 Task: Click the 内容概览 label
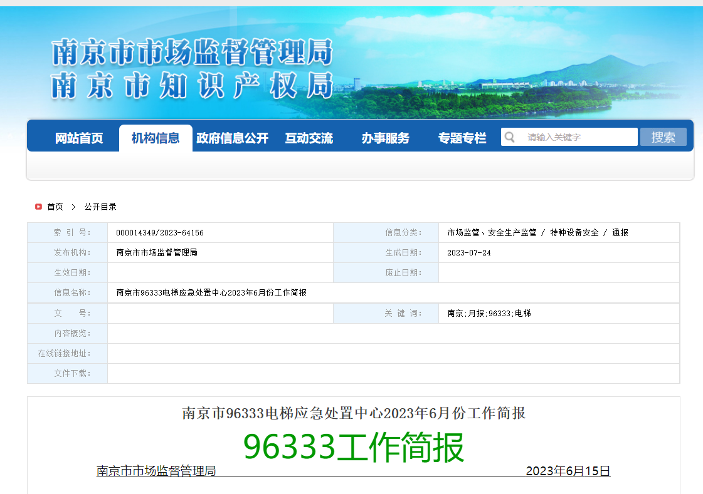72,333
